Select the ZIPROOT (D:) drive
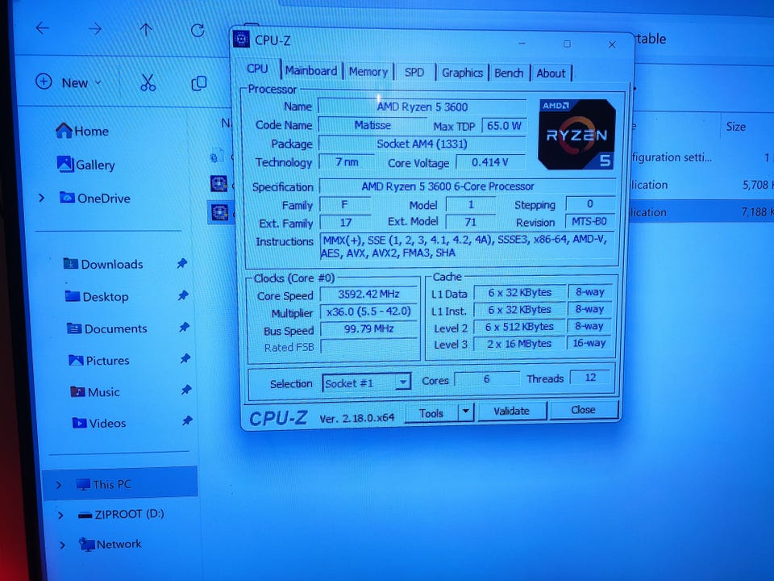 pyautogui.click(x=121, y=514)
